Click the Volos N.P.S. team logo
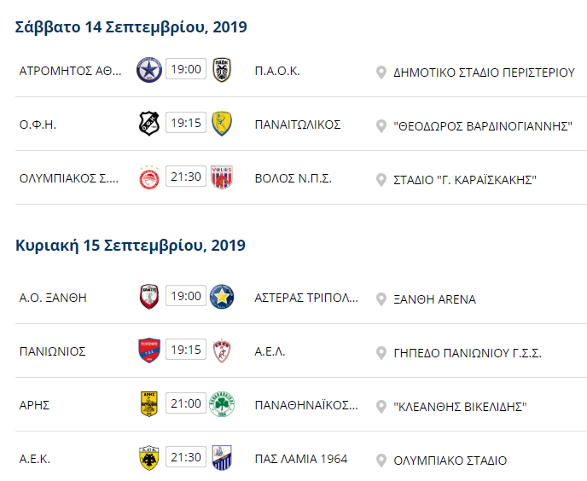The width and height of the screenshot is (587, 481). tap(222, 177)
